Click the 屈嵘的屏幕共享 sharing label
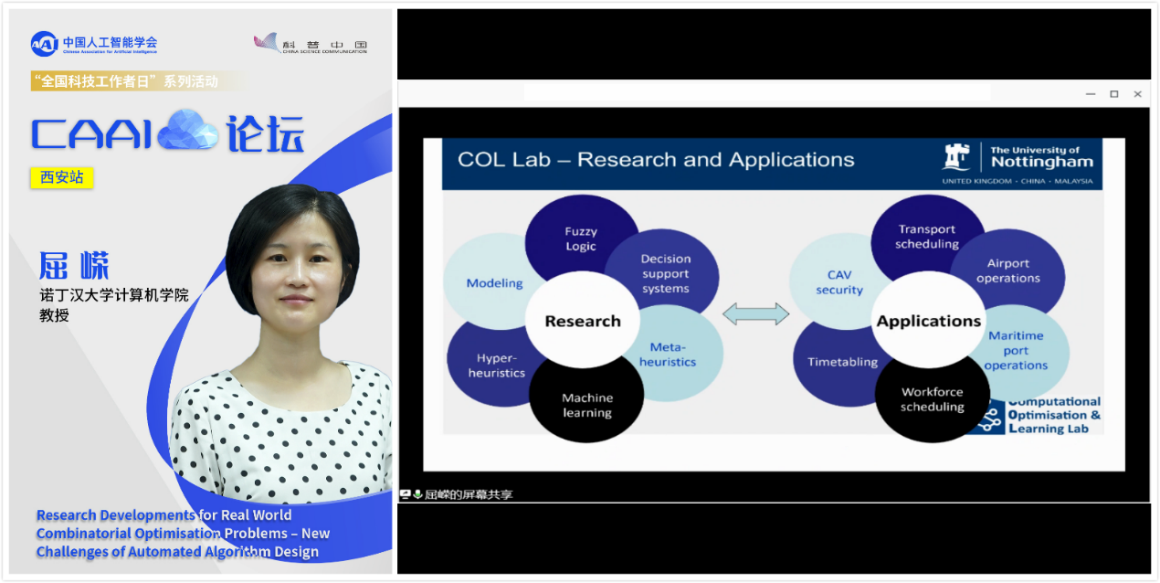The height and width of the screenshot is (583, 1160). coord(469,494)
